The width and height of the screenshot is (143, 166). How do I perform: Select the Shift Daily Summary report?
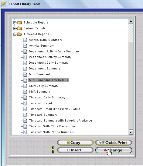pos(44,86)
